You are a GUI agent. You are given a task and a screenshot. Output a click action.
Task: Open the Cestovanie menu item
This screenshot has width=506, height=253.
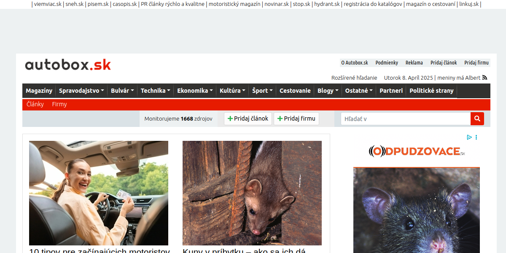click(x=295, y=91)
